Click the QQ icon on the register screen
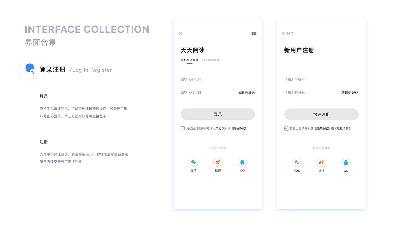404x227 pixels. (x=346, y=162)
